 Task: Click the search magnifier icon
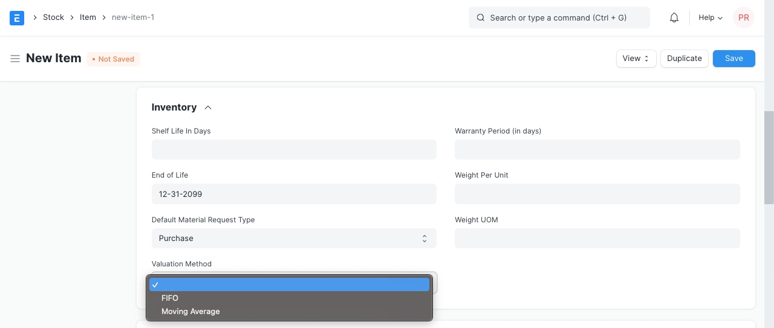(481, 18)
